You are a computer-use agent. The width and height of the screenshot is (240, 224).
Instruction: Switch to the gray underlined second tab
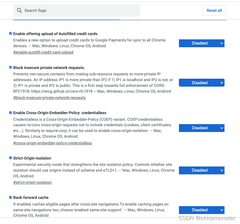(x=173, y=20)
